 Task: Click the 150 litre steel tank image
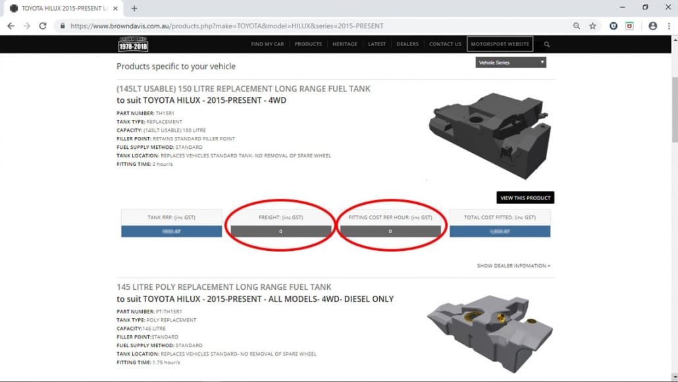coord(490,136)
